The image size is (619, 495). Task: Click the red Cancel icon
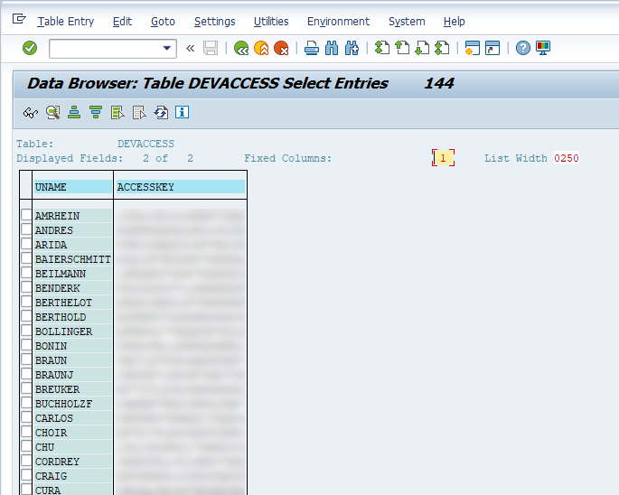click(281, 48)
